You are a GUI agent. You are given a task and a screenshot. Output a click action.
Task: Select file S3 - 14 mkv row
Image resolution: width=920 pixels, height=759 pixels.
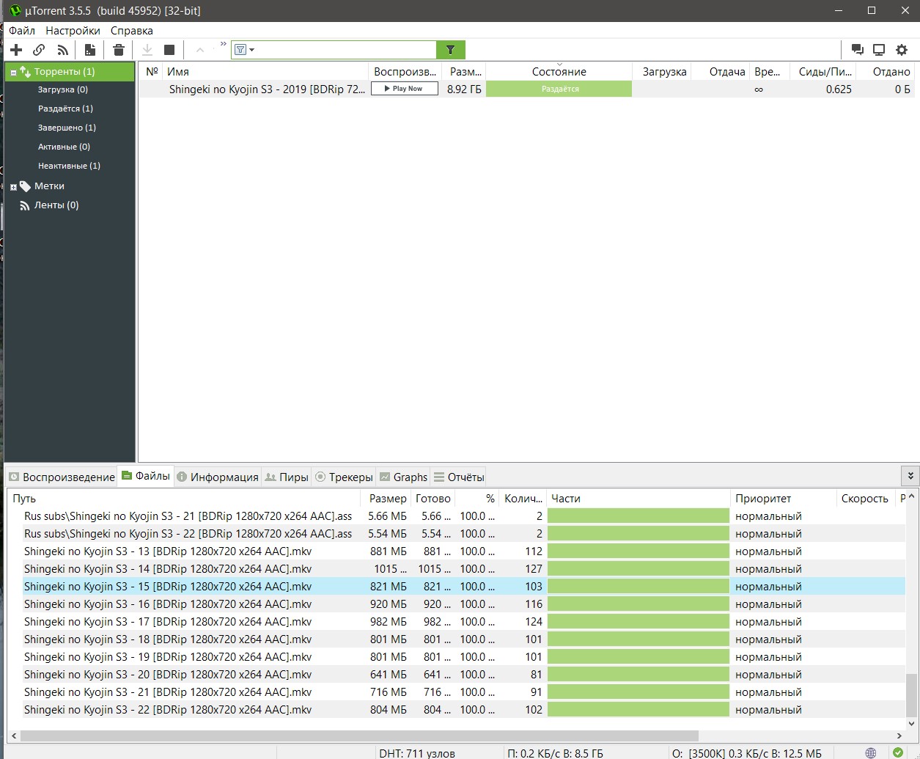pyautogui.click(x=456, y=569)
